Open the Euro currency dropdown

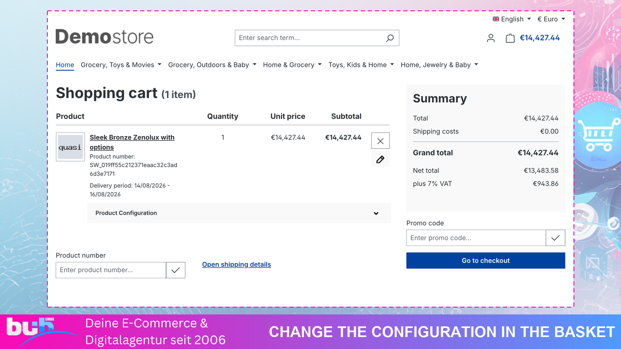(551, 19)
